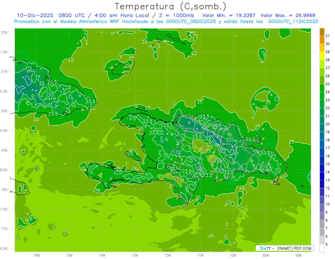Click the "71W" longitude label
Image resolution: width=335 pixels, height=259 pixels.
tap(200, 255)
